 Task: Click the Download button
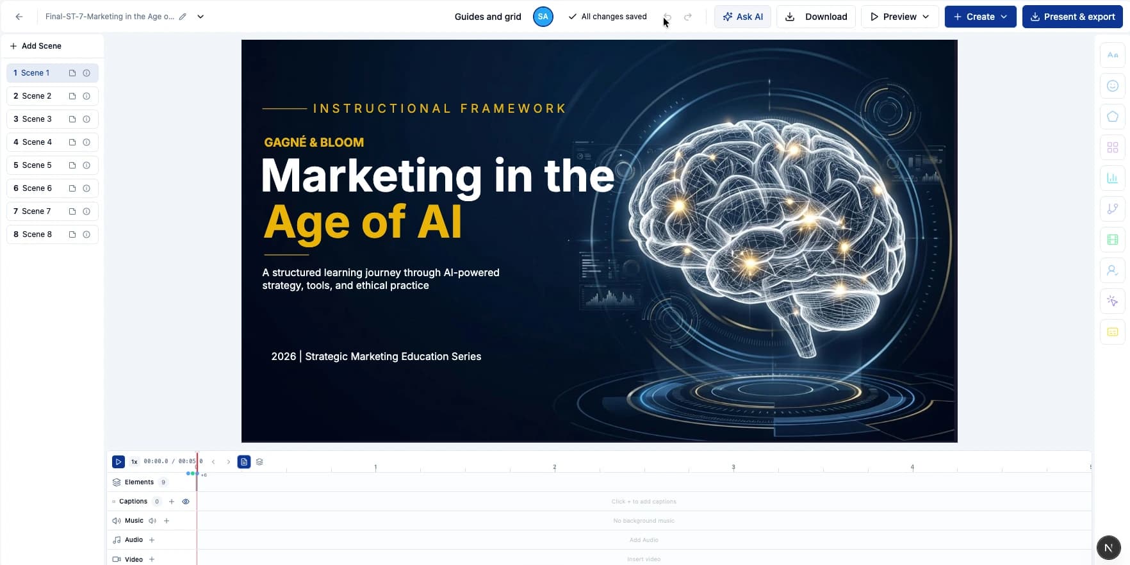tap(816, 17)
